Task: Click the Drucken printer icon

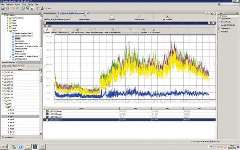Action: pos(144,30)
